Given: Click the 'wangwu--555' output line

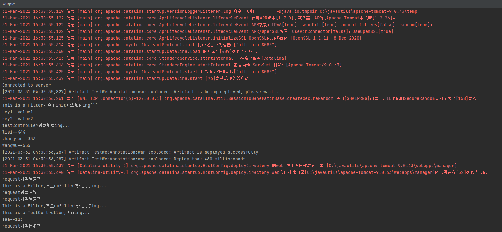Looking at the screenshot, I should click(16, 145).
